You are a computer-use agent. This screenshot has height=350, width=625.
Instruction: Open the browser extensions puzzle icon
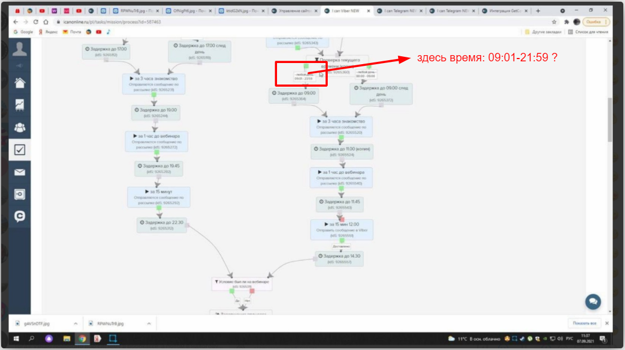click(566, 22)
